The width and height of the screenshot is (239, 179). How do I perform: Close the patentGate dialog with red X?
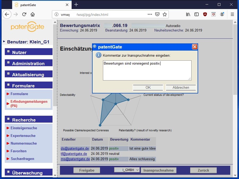(x=195, y=47)
